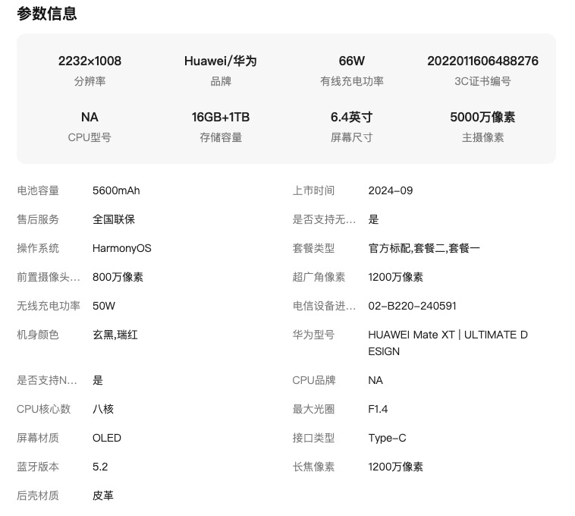Click the 官方标配,套餐二,套餐一 package type value
Viewport: 575px width, 516px height.
[423, 248]
